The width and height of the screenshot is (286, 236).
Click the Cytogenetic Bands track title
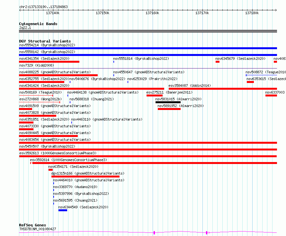(x=38, y=24)
